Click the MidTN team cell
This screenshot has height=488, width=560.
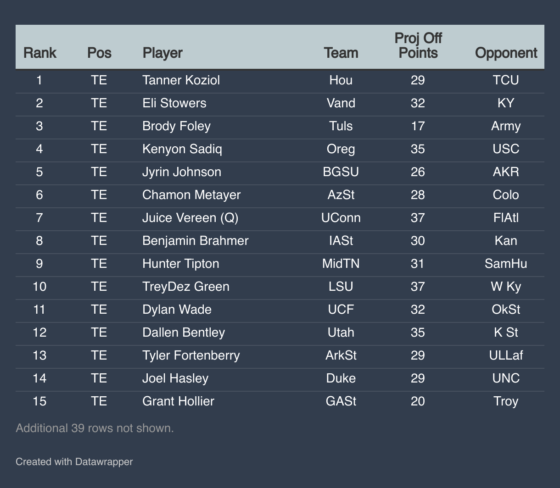pyautogui.click(x=341, y=264)
